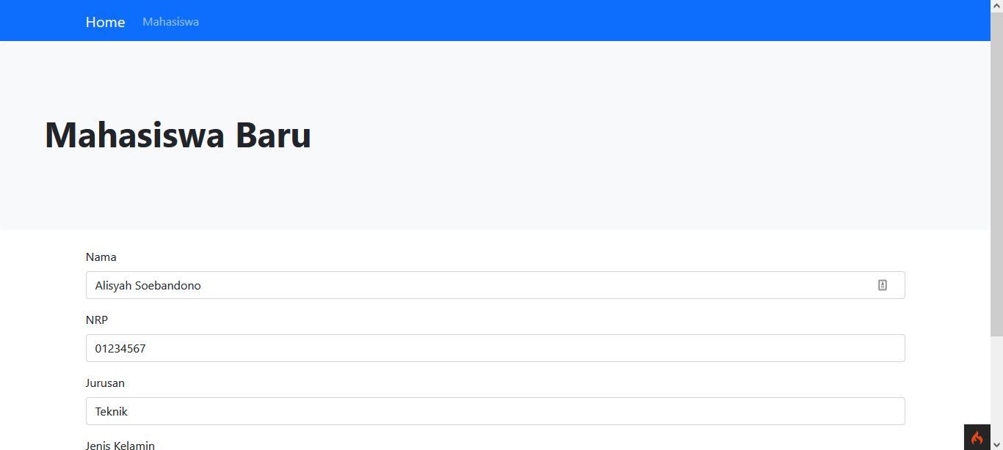Image resolution: width=1003 pixels, height=450 pixels.
Task: Click the gray banner area beside the heading
Action: point(646,136)
